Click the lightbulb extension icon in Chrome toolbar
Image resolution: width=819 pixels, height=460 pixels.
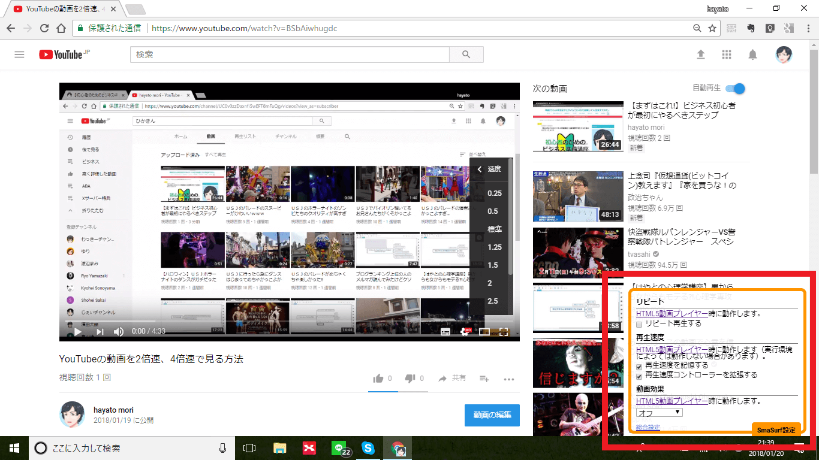(x=770, y=28)
